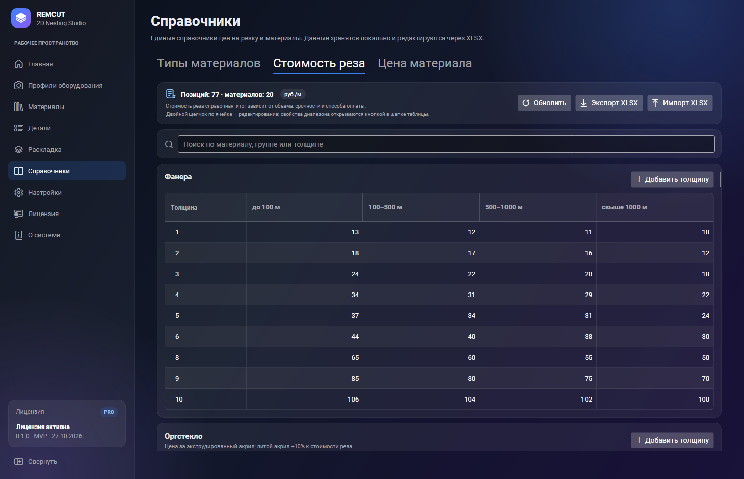Open the '500–1000 м' range header
The height and width of the screenshot is (479, 744).
(x=538, y=207)
